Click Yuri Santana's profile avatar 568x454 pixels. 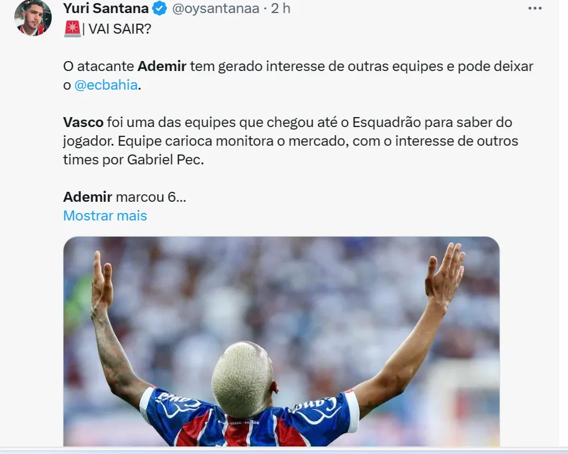[x=32, y=18]
